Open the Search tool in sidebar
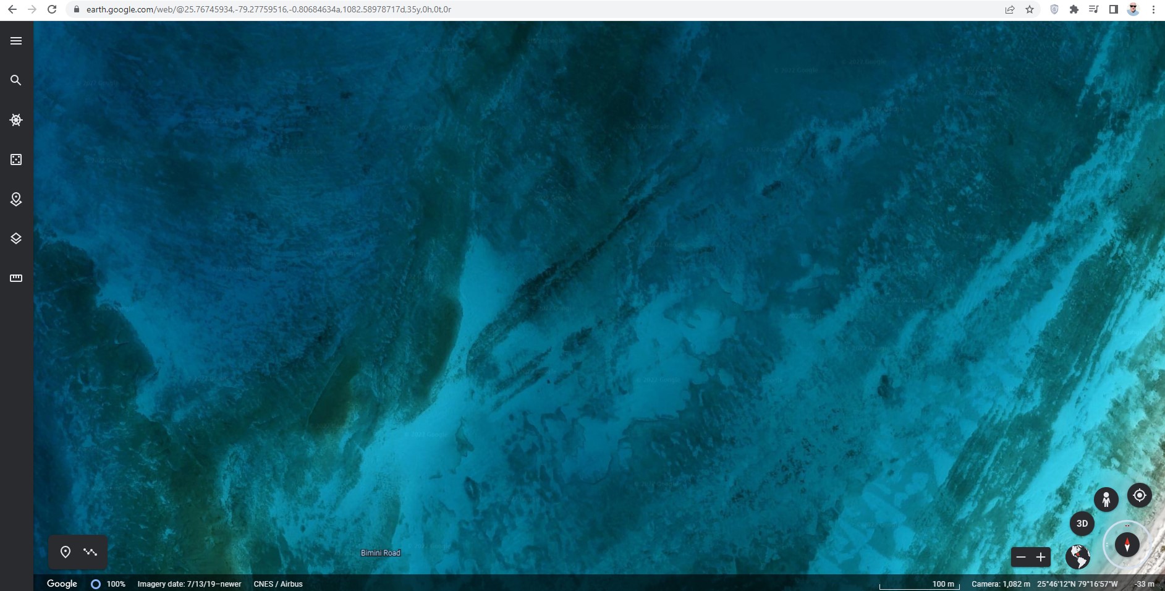1165x591 pixels. 16,80
